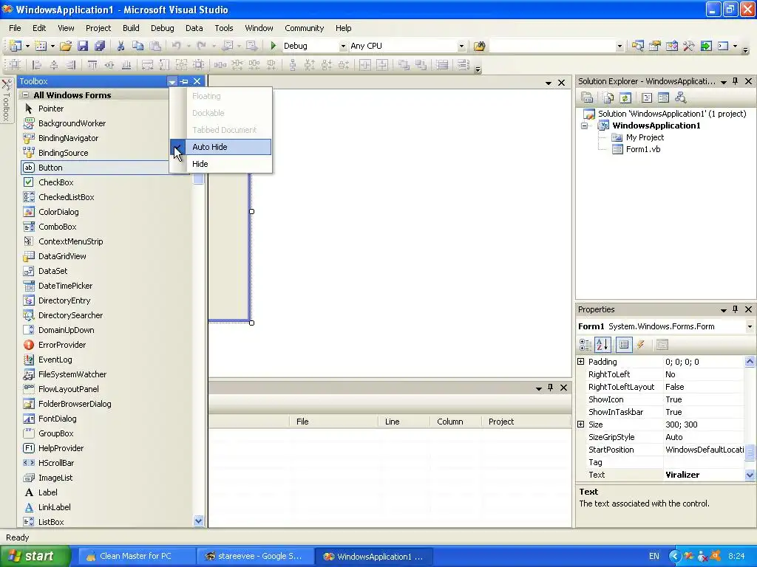This screenshot has width=757, height=567.
Task: Open the Community menu
Action: (x=304, y=28)
